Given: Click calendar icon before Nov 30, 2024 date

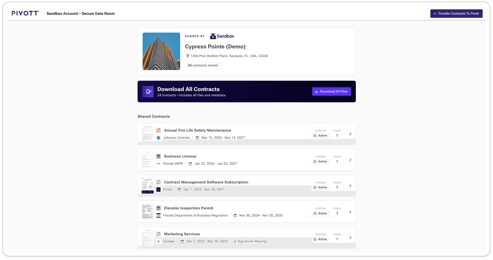Looking at the screenshot, I should (235, 215).
